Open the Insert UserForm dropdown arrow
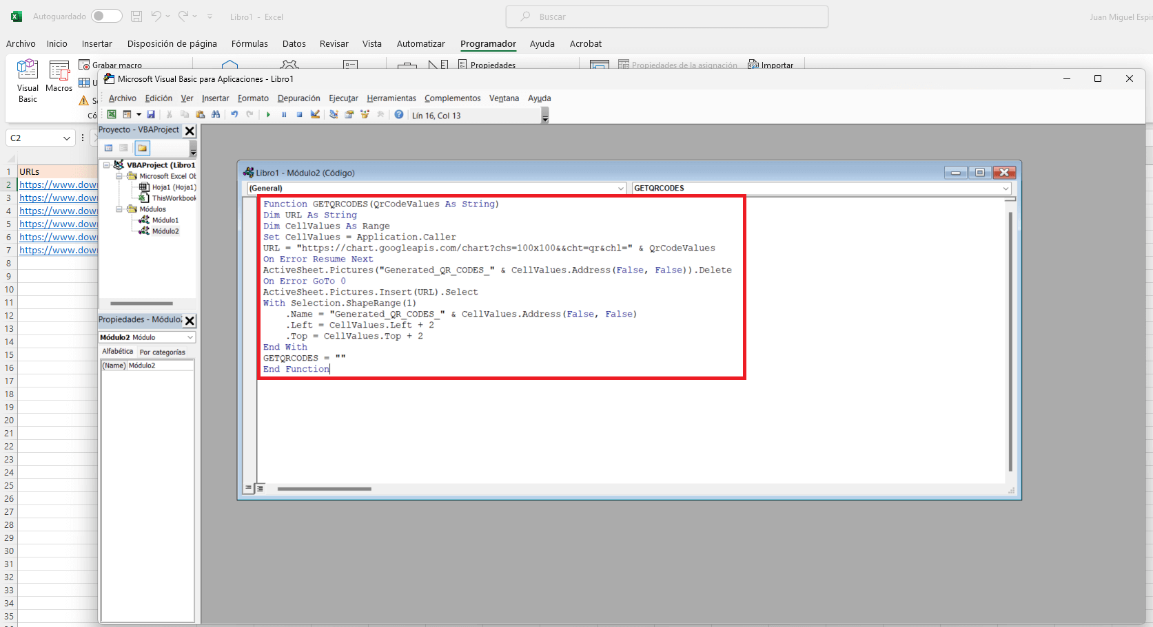1153x627 pixels. tap(139, 115)
